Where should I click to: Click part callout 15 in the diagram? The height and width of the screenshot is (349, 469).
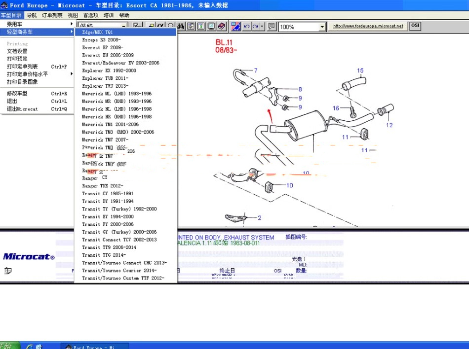pyautogui.click(x=360, y=70)
